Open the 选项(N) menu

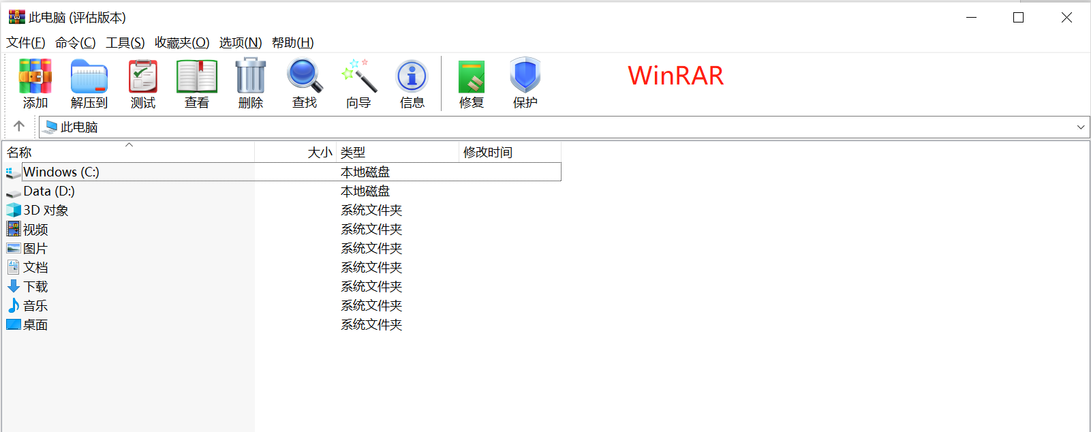[241, 42]
